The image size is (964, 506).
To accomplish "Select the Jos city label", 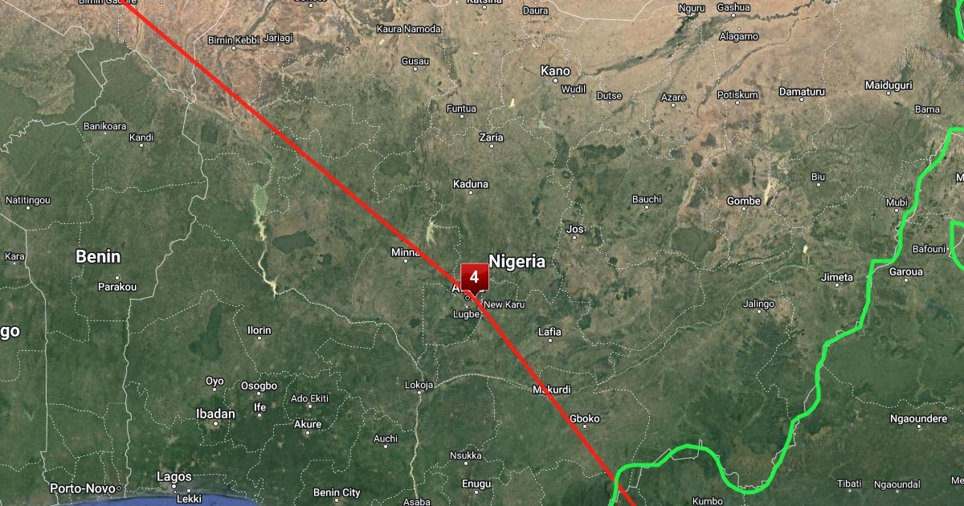I will (575, 229).
